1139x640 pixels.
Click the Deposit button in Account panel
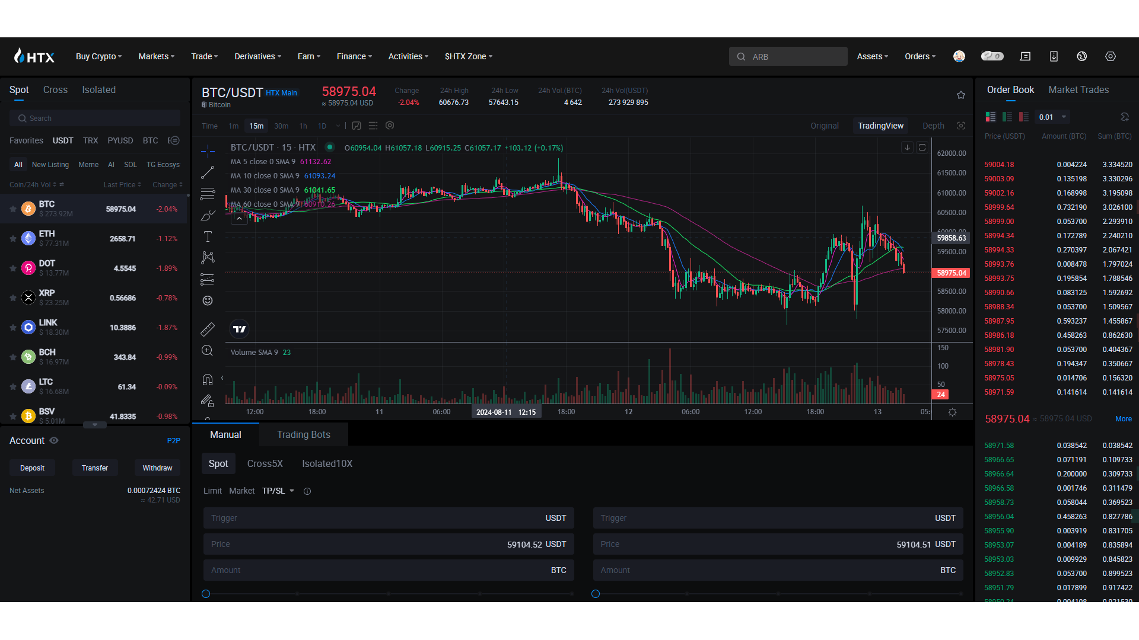tap(33, 468)
